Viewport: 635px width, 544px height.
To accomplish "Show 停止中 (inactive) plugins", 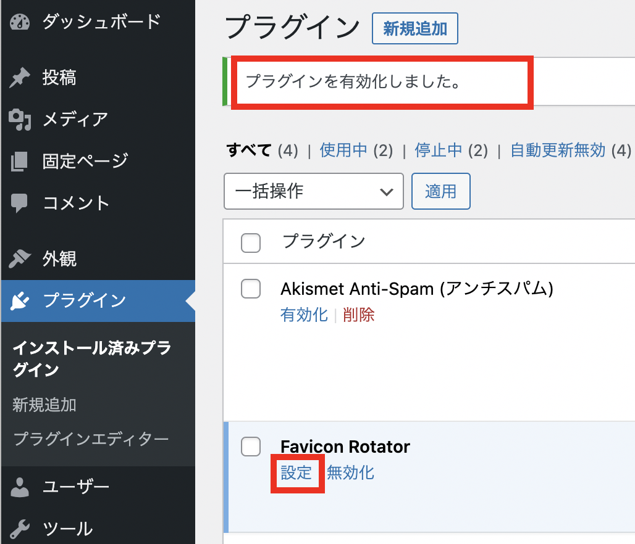I will tap(439, 150).
